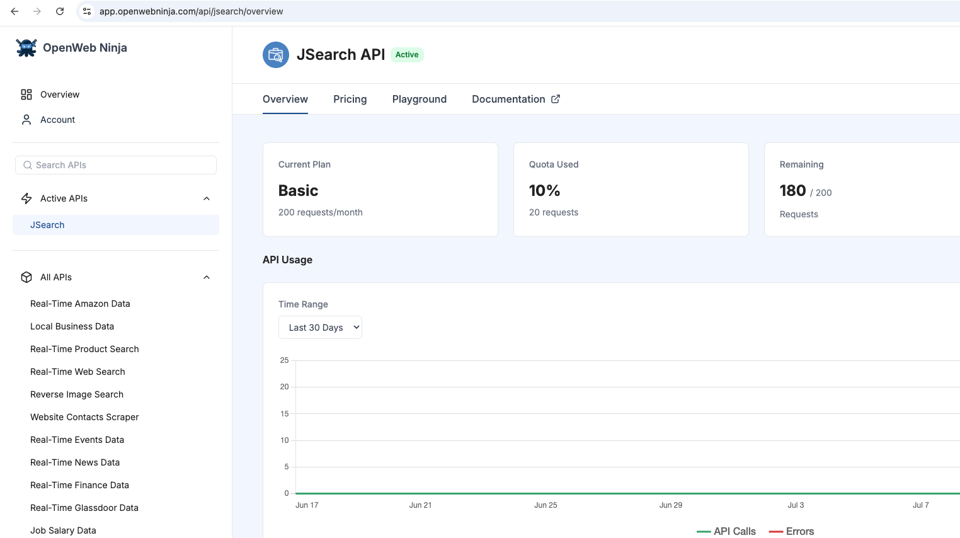Click the Overview grid icon in sidebar
This screenshot has width=960, height=538.
(x=26, y=94)
